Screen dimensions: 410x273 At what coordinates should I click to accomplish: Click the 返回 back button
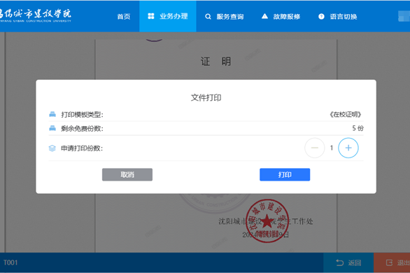tap(348, 262)
